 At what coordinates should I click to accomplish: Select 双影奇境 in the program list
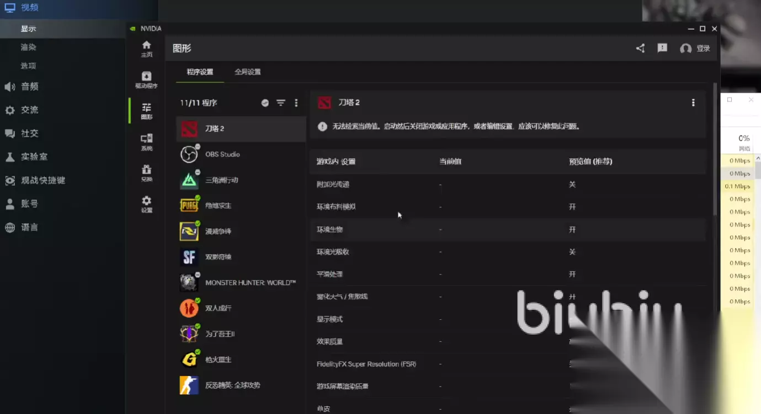241,257
